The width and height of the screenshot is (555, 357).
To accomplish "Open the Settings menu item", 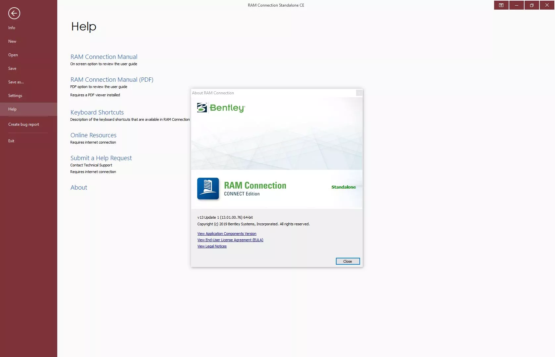I will [15, 96].
